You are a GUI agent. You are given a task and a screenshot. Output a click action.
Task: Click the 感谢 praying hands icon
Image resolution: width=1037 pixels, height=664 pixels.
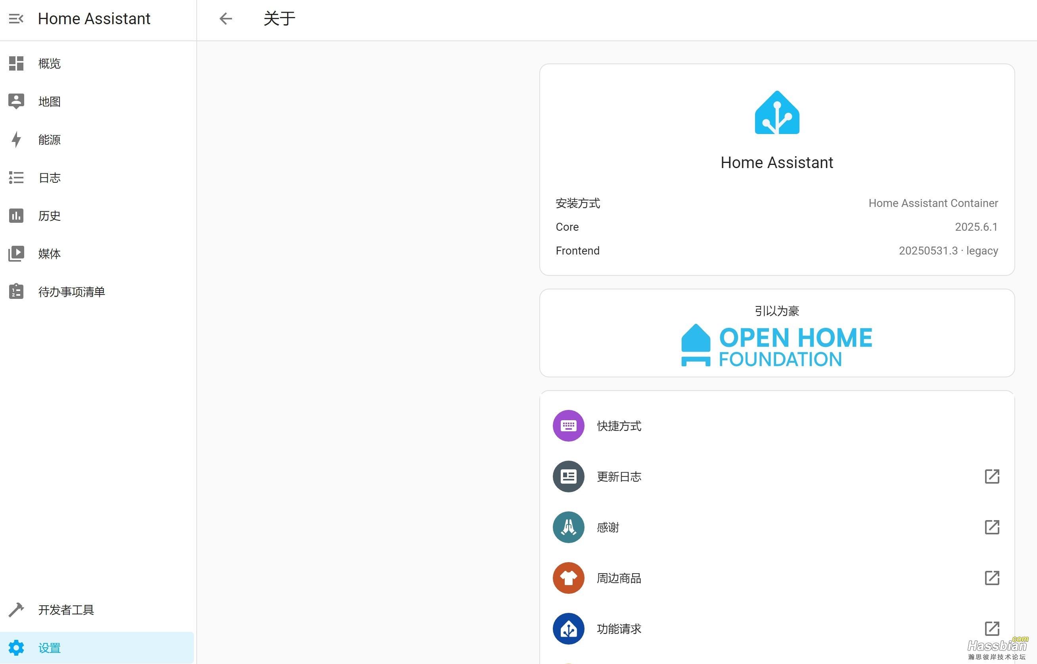[x=568, y=527]
